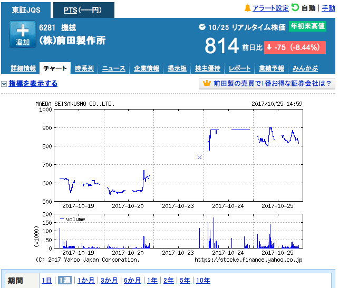Image resolution: width=339 pixels, height=288 pixels.
Task: Click the green auto-refresh arrow icon
Action: (295, 7)
